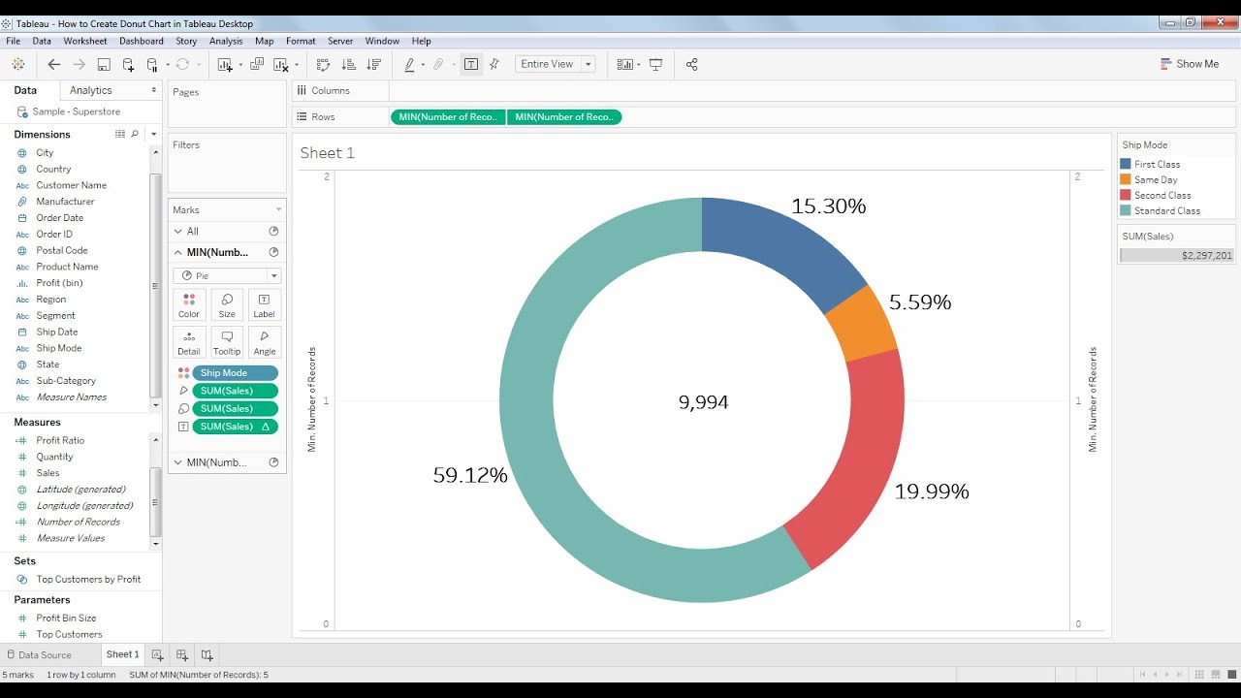
Task: Open Show Me panel
Action: point(1190,64)
